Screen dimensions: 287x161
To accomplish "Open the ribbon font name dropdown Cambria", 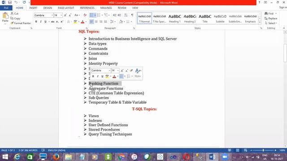I will click(x=52, y=15).
